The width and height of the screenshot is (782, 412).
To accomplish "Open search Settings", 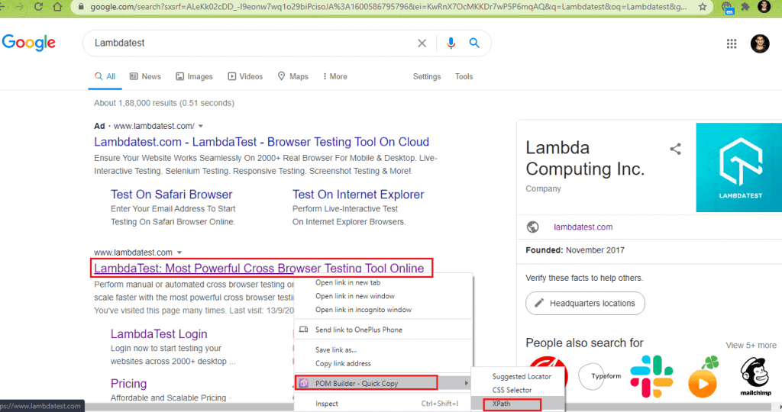I will 427,77.
